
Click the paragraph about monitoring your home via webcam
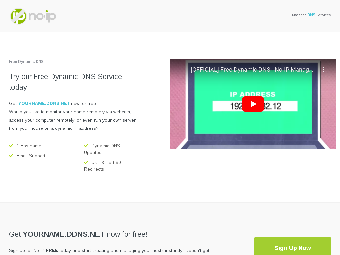pos(72,120)
